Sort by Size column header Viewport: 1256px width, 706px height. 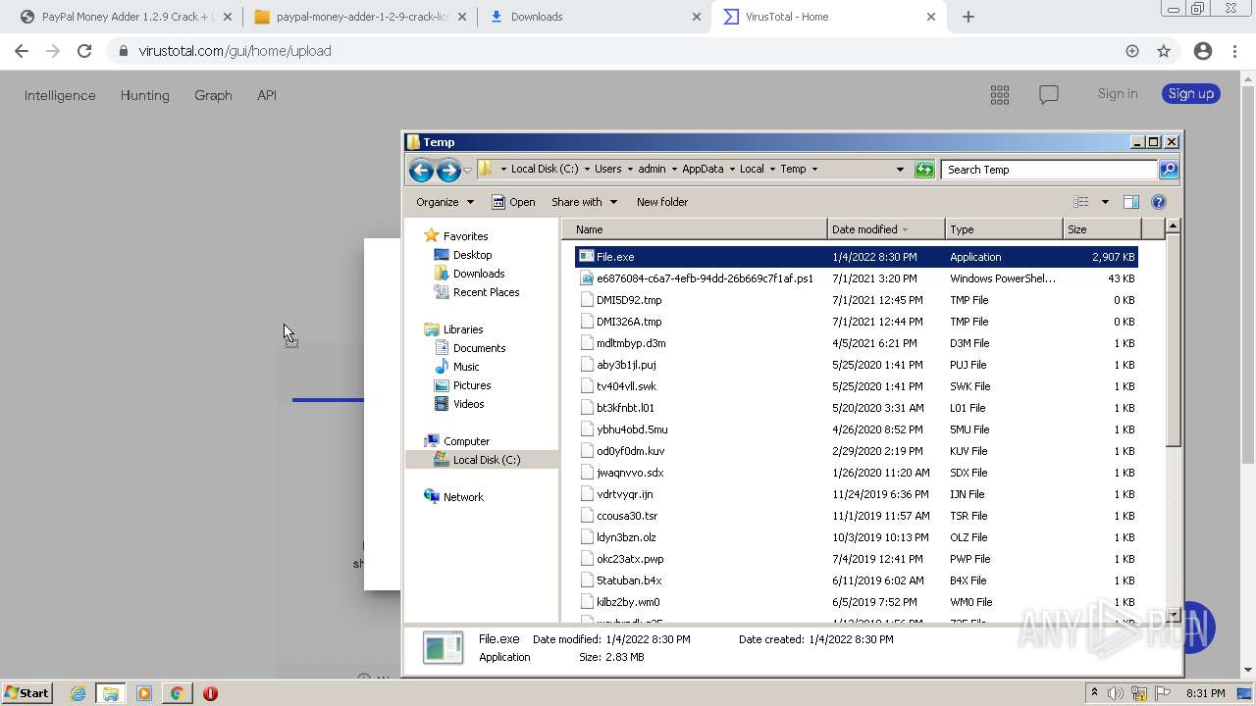click(1104, 229)
